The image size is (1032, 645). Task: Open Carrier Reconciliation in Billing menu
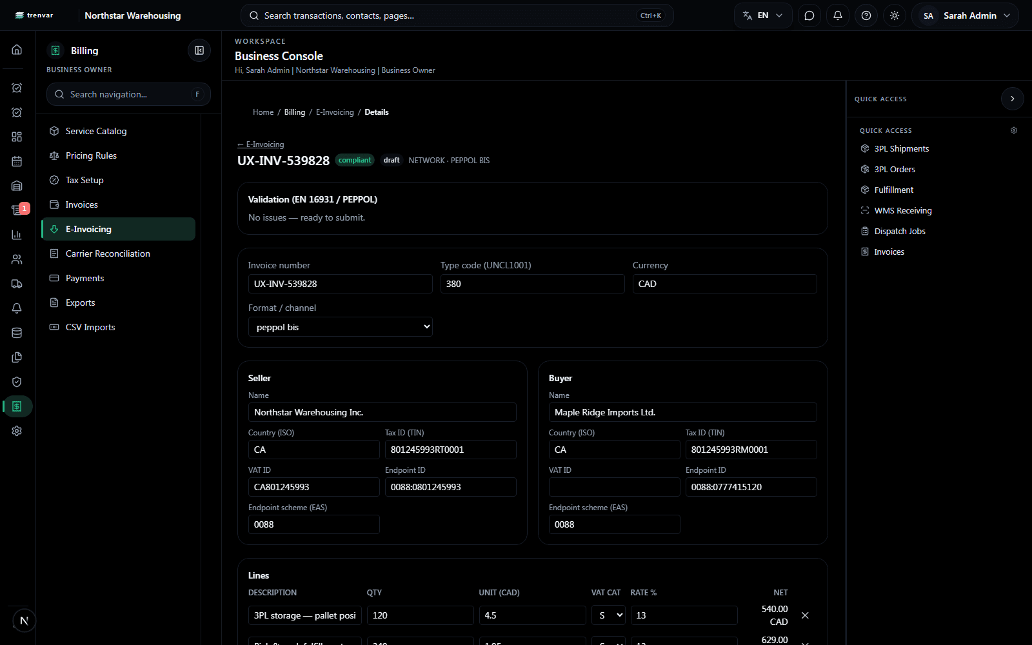point(118,253)
